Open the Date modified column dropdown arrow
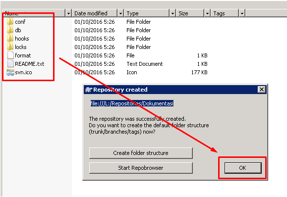The width and height of the screenshot is (287, 197). (x=120, y=13)
